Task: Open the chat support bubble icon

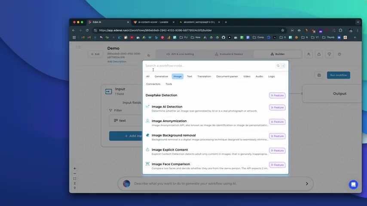Action: pyautogui.click(x=353, y=185)
